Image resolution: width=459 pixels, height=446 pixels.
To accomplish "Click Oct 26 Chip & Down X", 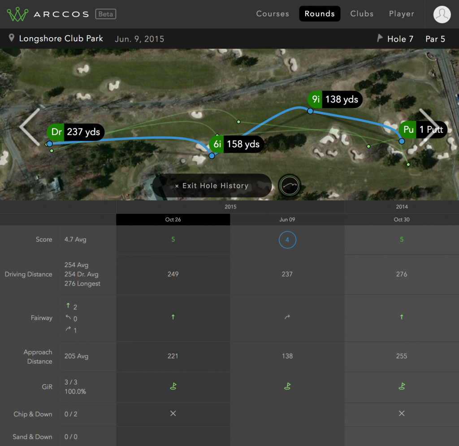I will 173,413.
